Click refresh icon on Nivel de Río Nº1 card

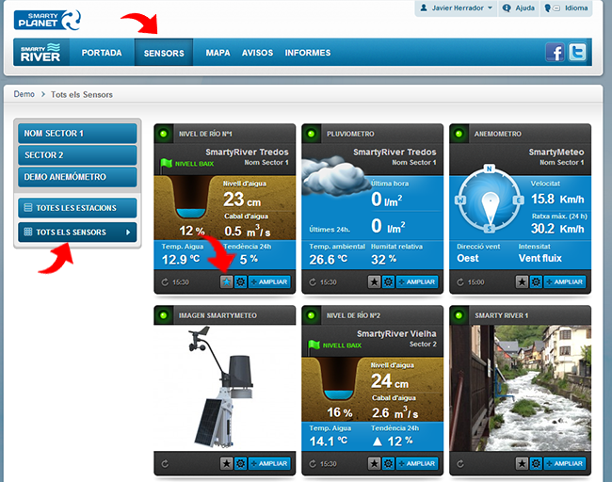(166, 281)
